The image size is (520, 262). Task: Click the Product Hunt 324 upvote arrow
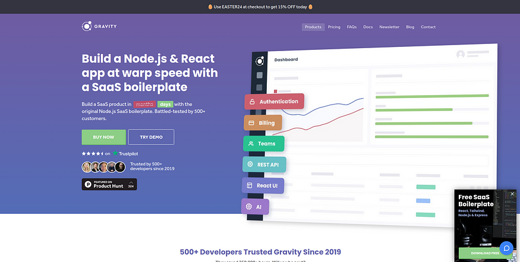131,183
